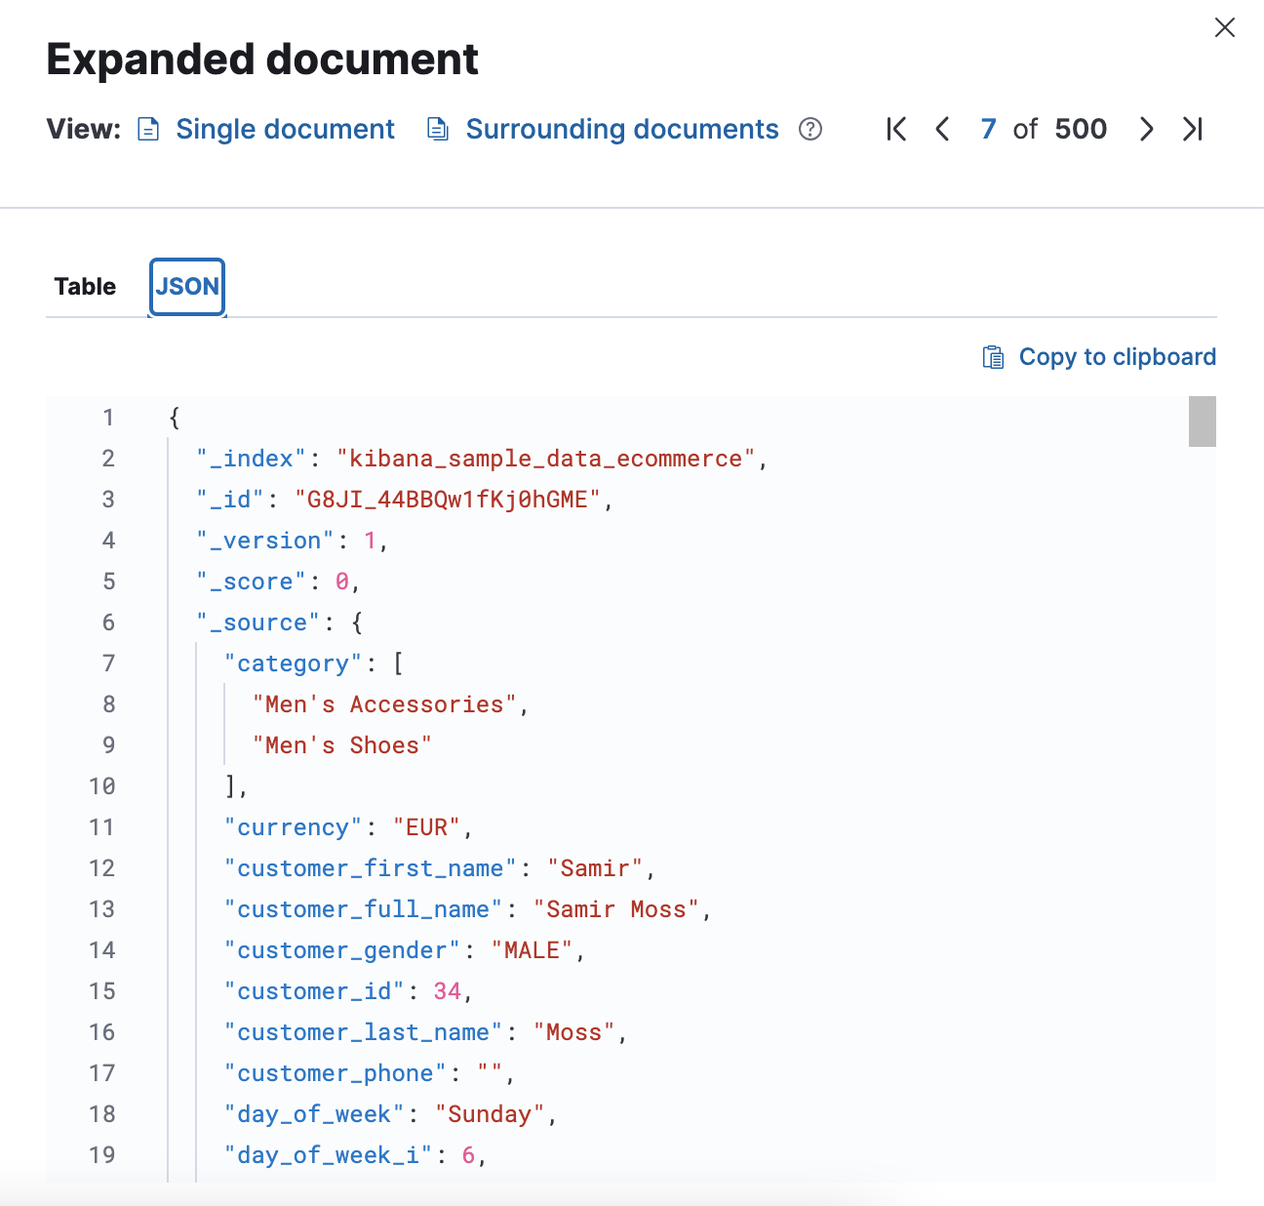Click the total count 500
The width and height of the screenshot is (1264, 1206).
(x=1081, y=129)
